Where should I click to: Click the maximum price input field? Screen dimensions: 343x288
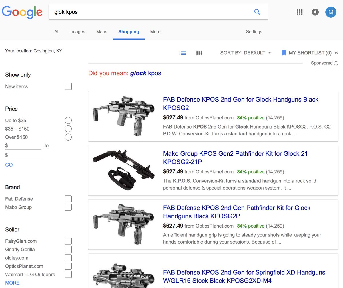point(23,155)
